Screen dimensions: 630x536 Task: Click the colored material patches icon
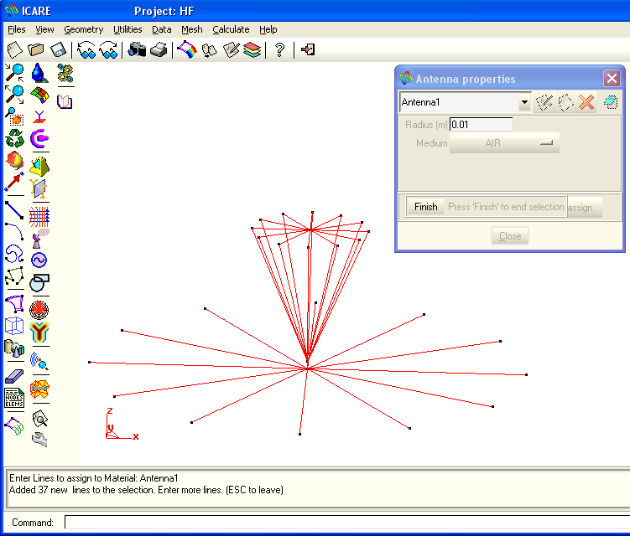point(39,95)
